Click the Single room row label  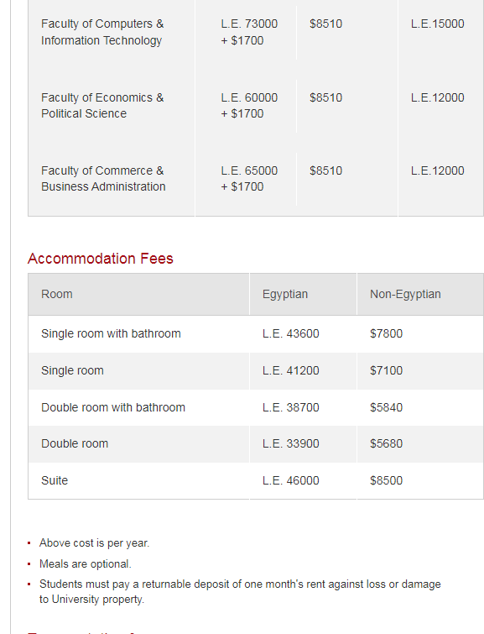[x=72, y=370]
